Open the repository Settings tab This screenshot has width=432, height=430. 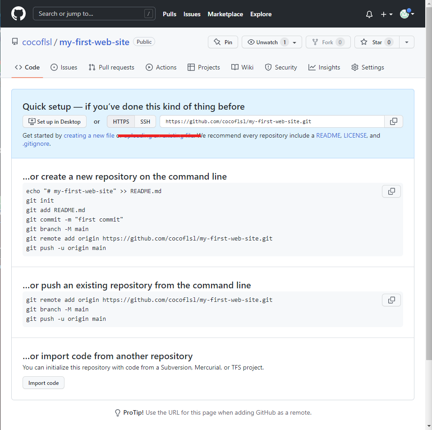coord(368,67)
